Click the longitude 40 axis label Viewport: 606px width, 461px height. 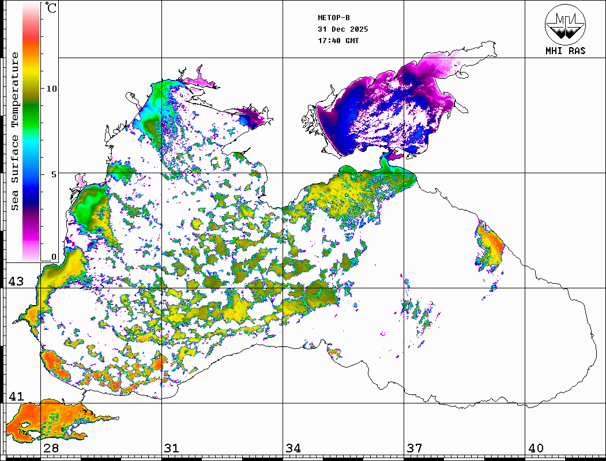536,448
